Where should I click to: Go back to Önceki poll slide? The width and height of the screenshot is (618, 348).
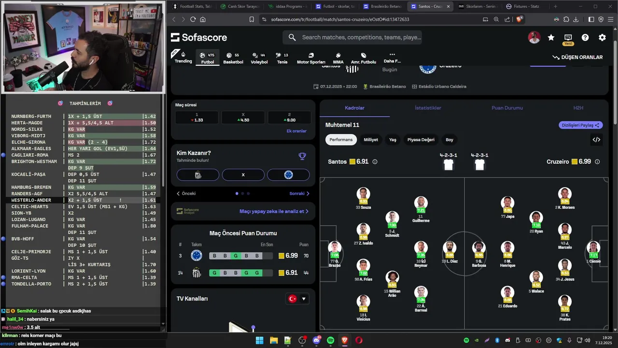[186, 193]
